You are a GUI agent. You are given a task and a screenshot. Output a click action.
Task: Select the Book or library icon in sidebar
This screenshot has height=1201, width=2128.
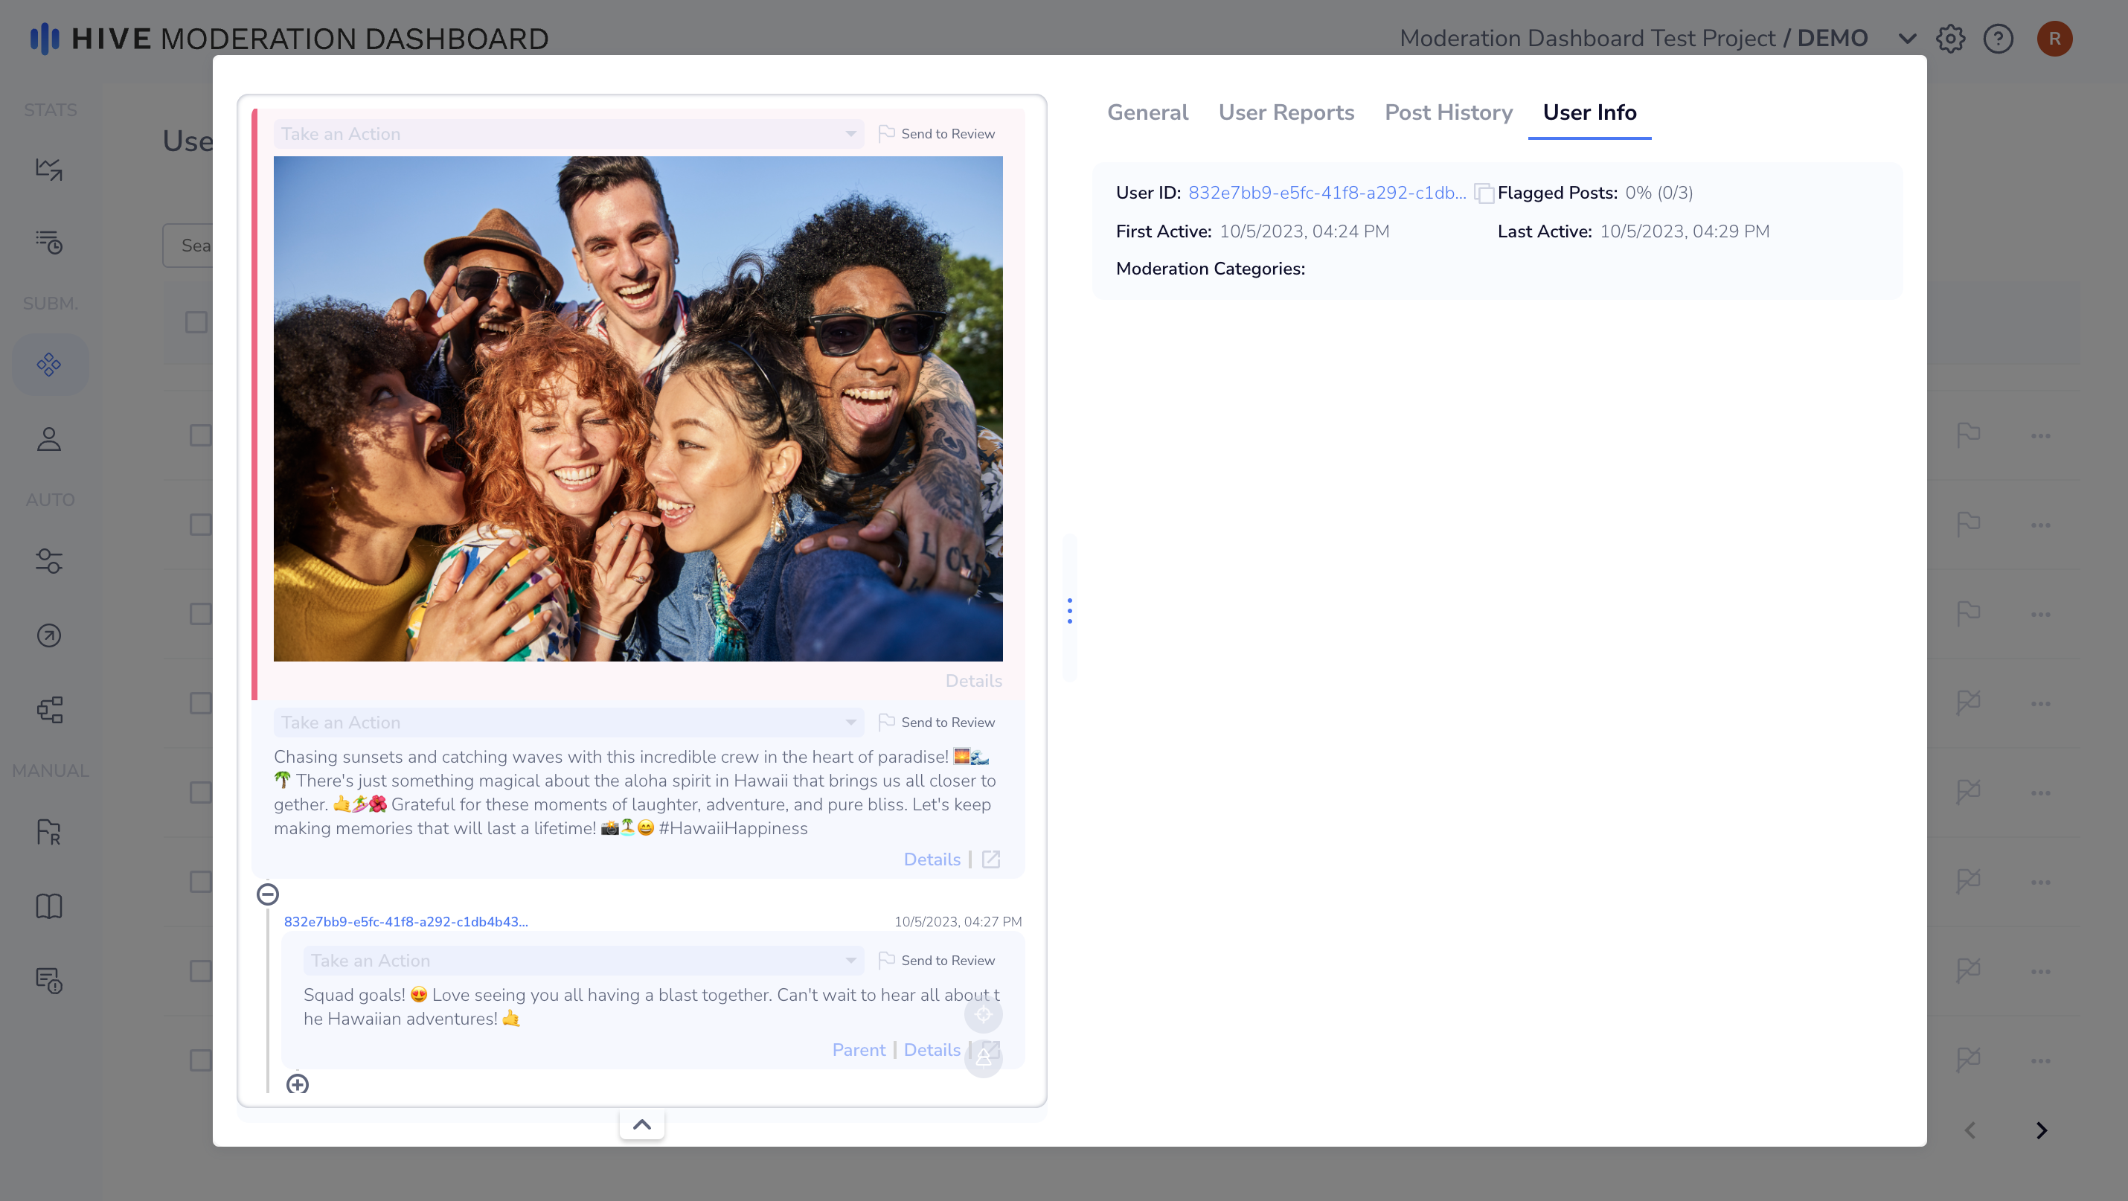tap(50, 906)
